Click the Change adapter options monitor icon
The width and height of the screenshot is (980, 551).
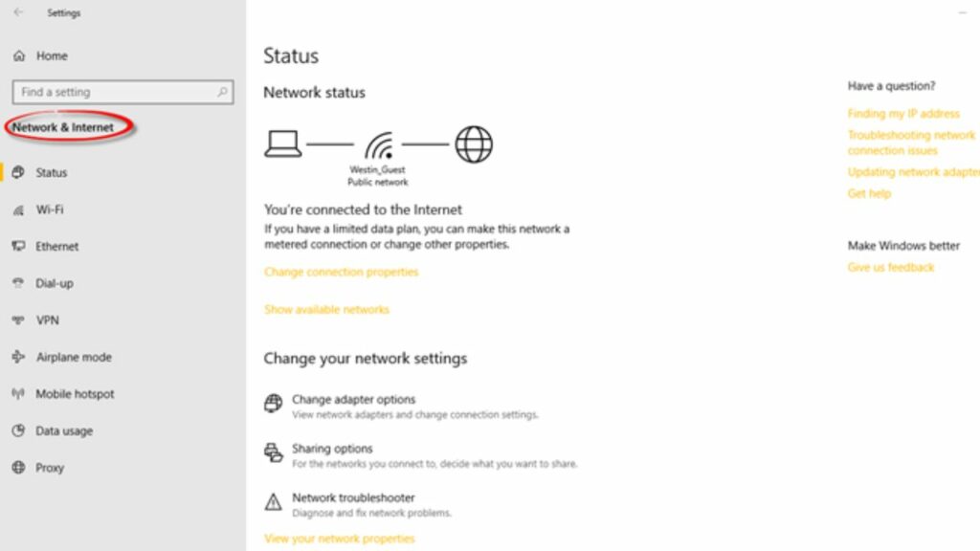coord(273,405)
